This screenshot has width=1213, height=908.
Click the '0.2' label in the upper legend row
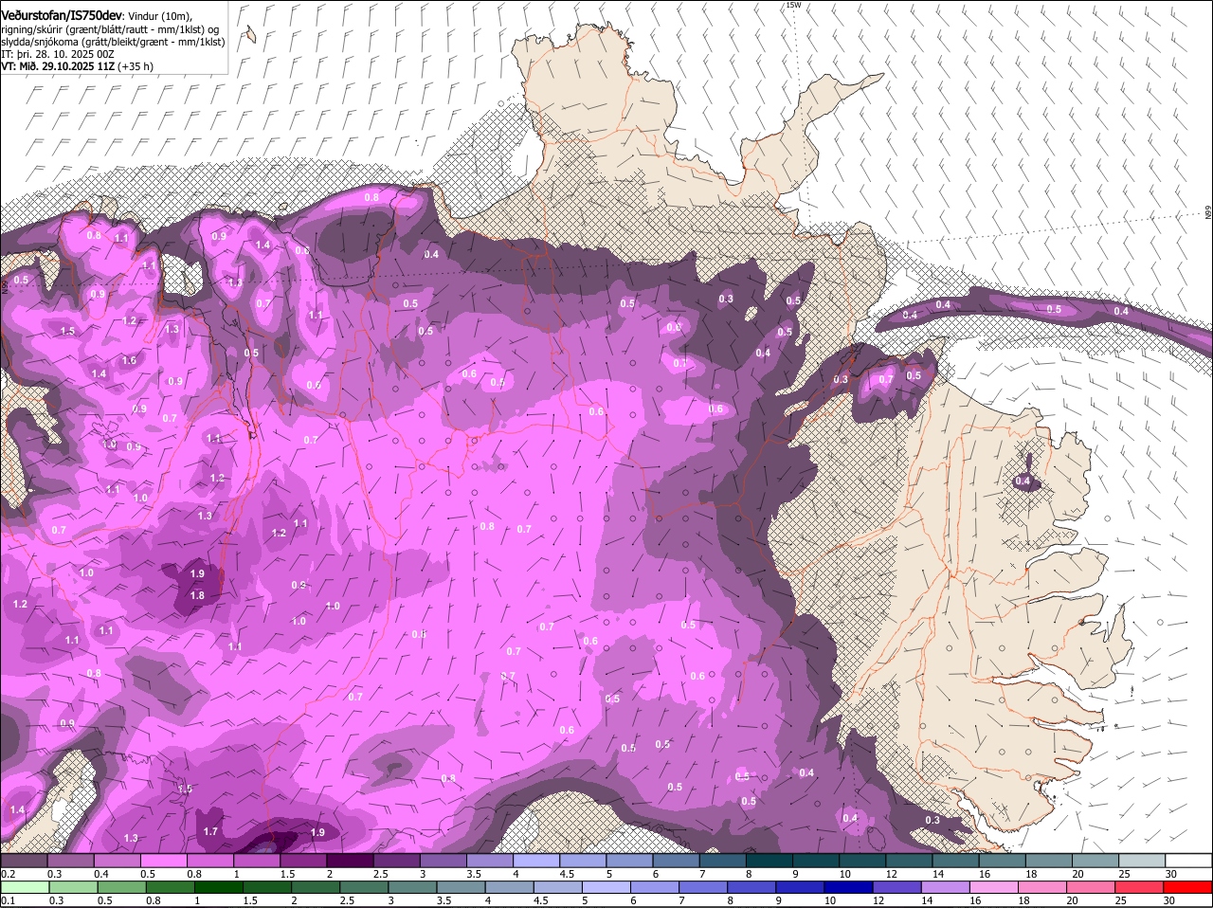click(x=8, y=874)
